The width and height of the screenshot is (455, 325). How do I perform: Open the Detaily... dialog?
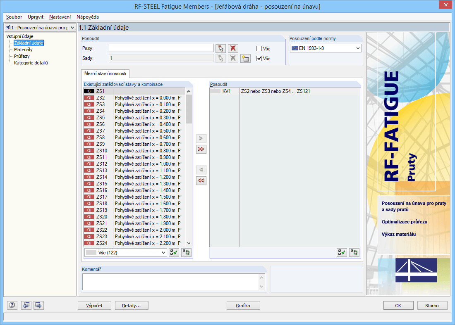tap(132, 305)
